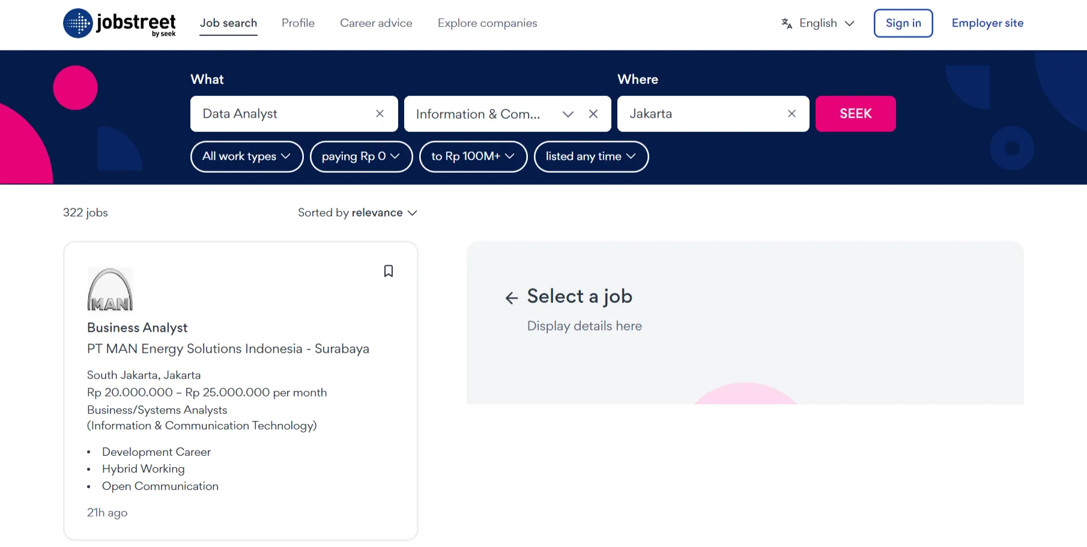Open Explore companies in the navigation
Image resolution: width=1087 pixels, height=547 pixels.
(487, 23)
